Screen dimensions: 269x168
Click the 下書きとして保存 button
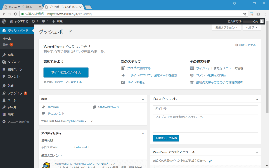(x=166, y=138)
